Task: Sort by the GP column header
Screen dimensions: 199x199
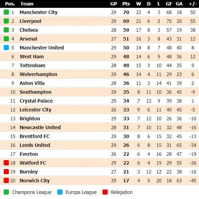Action: pyautogui.click(x=113, y=4)
